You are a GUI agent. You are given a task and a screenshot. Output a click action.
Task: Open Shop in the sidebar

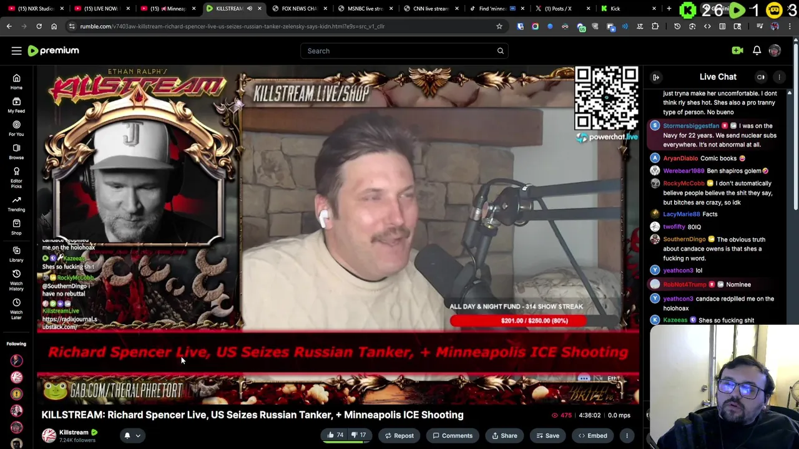(16, 226)
